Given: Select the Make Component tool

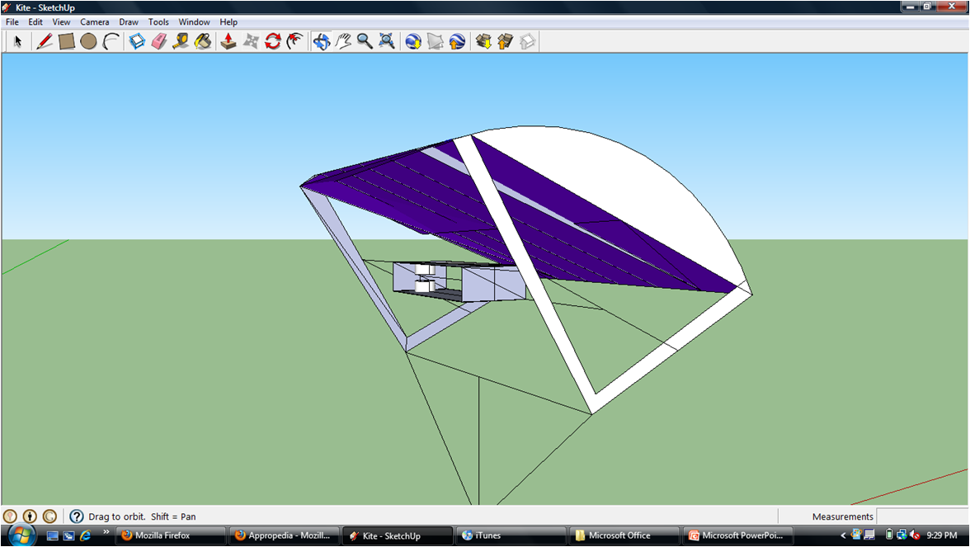Looking at the screenshot, I should click(137, 41).
